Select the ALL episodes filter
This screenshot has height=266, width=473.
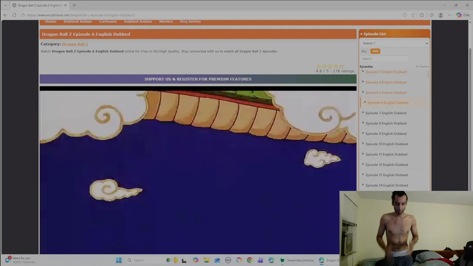point(364,51)
